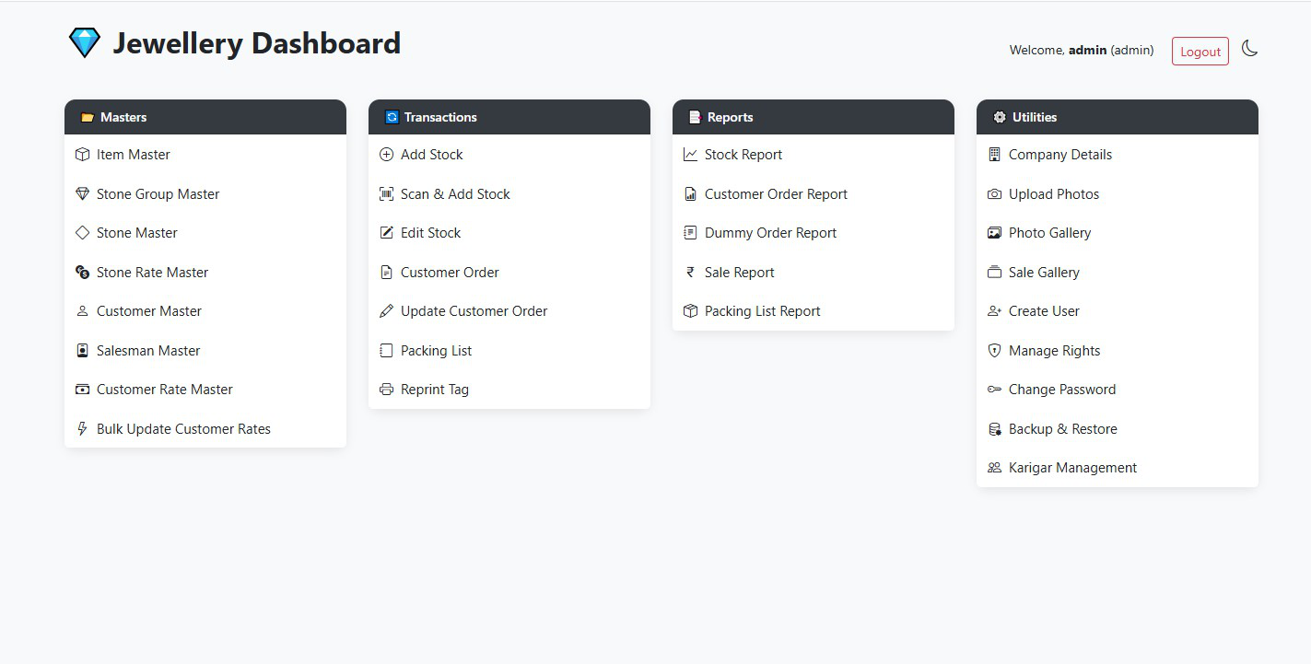1311x664 pixels.
Task: Click the gear icon on the Utilities header
Action: pyautogui.click(x=999, y=117)
